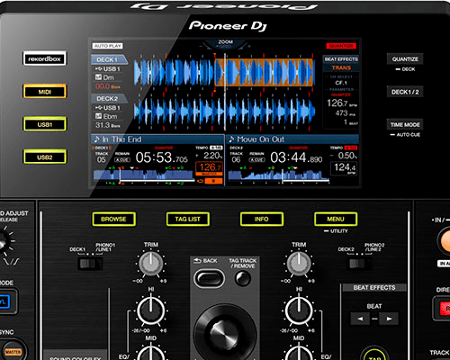Flip the DECK1 / PHONO1 LINE1 input switch
Viewport: 450px width, 360px height.
coord(90,264)
